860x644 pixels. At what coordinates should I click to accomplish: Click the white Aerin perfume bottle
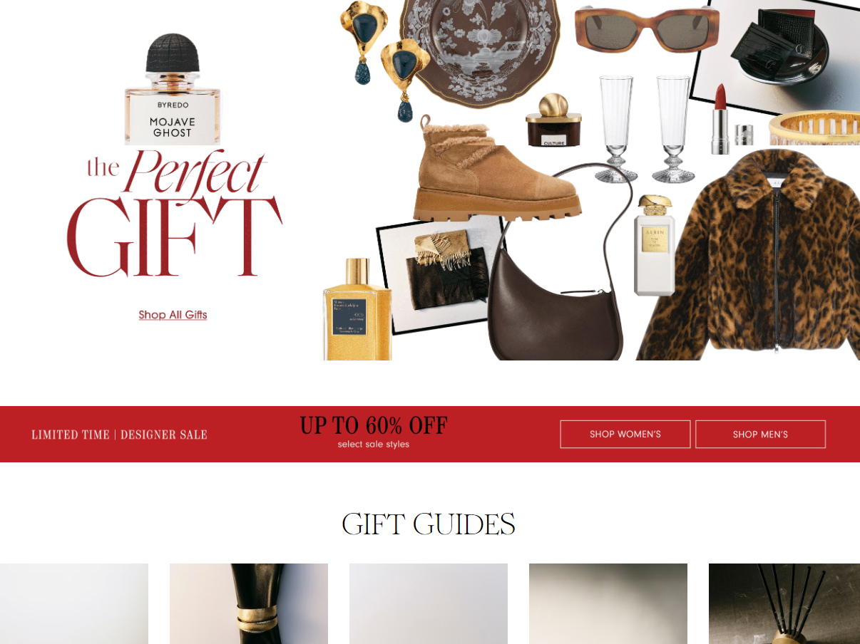tap(654, 246)
